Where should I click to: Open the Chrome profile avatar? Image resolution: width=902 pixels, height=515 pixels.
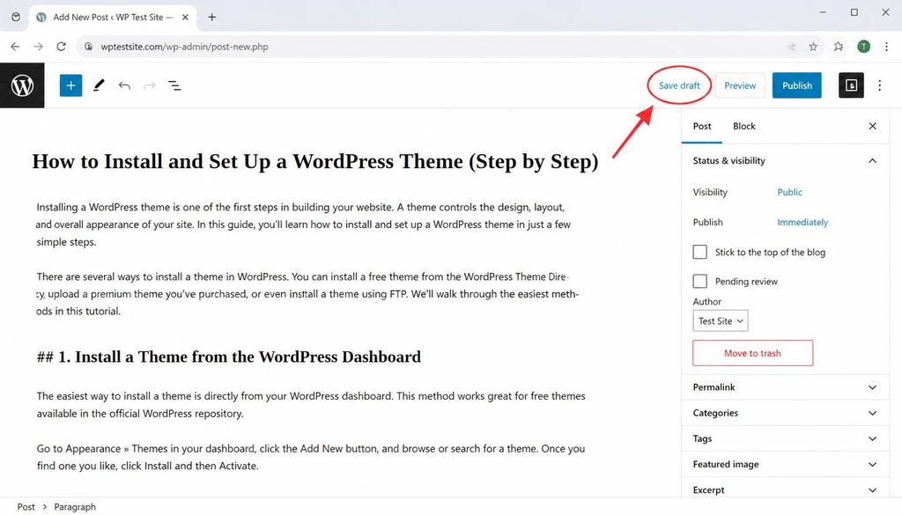click(x=863, y=47)
